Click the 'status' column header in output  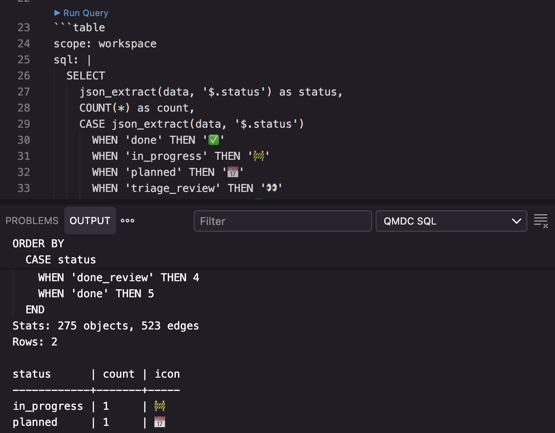[x=32, y=374]
